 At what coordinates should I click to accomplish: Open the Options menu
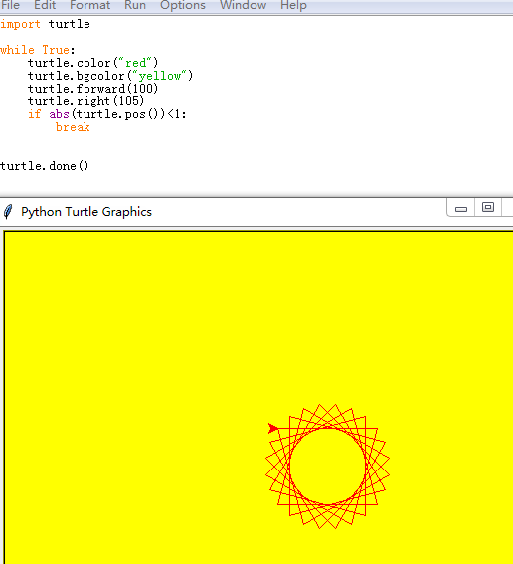pyautogui.click(x=183, y=5)
